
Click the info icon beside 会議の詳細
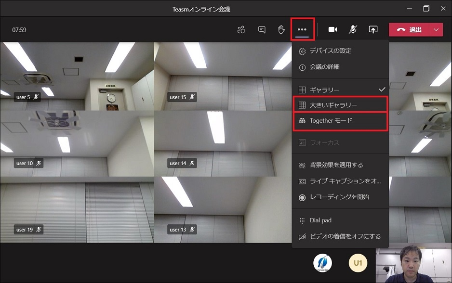pos(302,68)
